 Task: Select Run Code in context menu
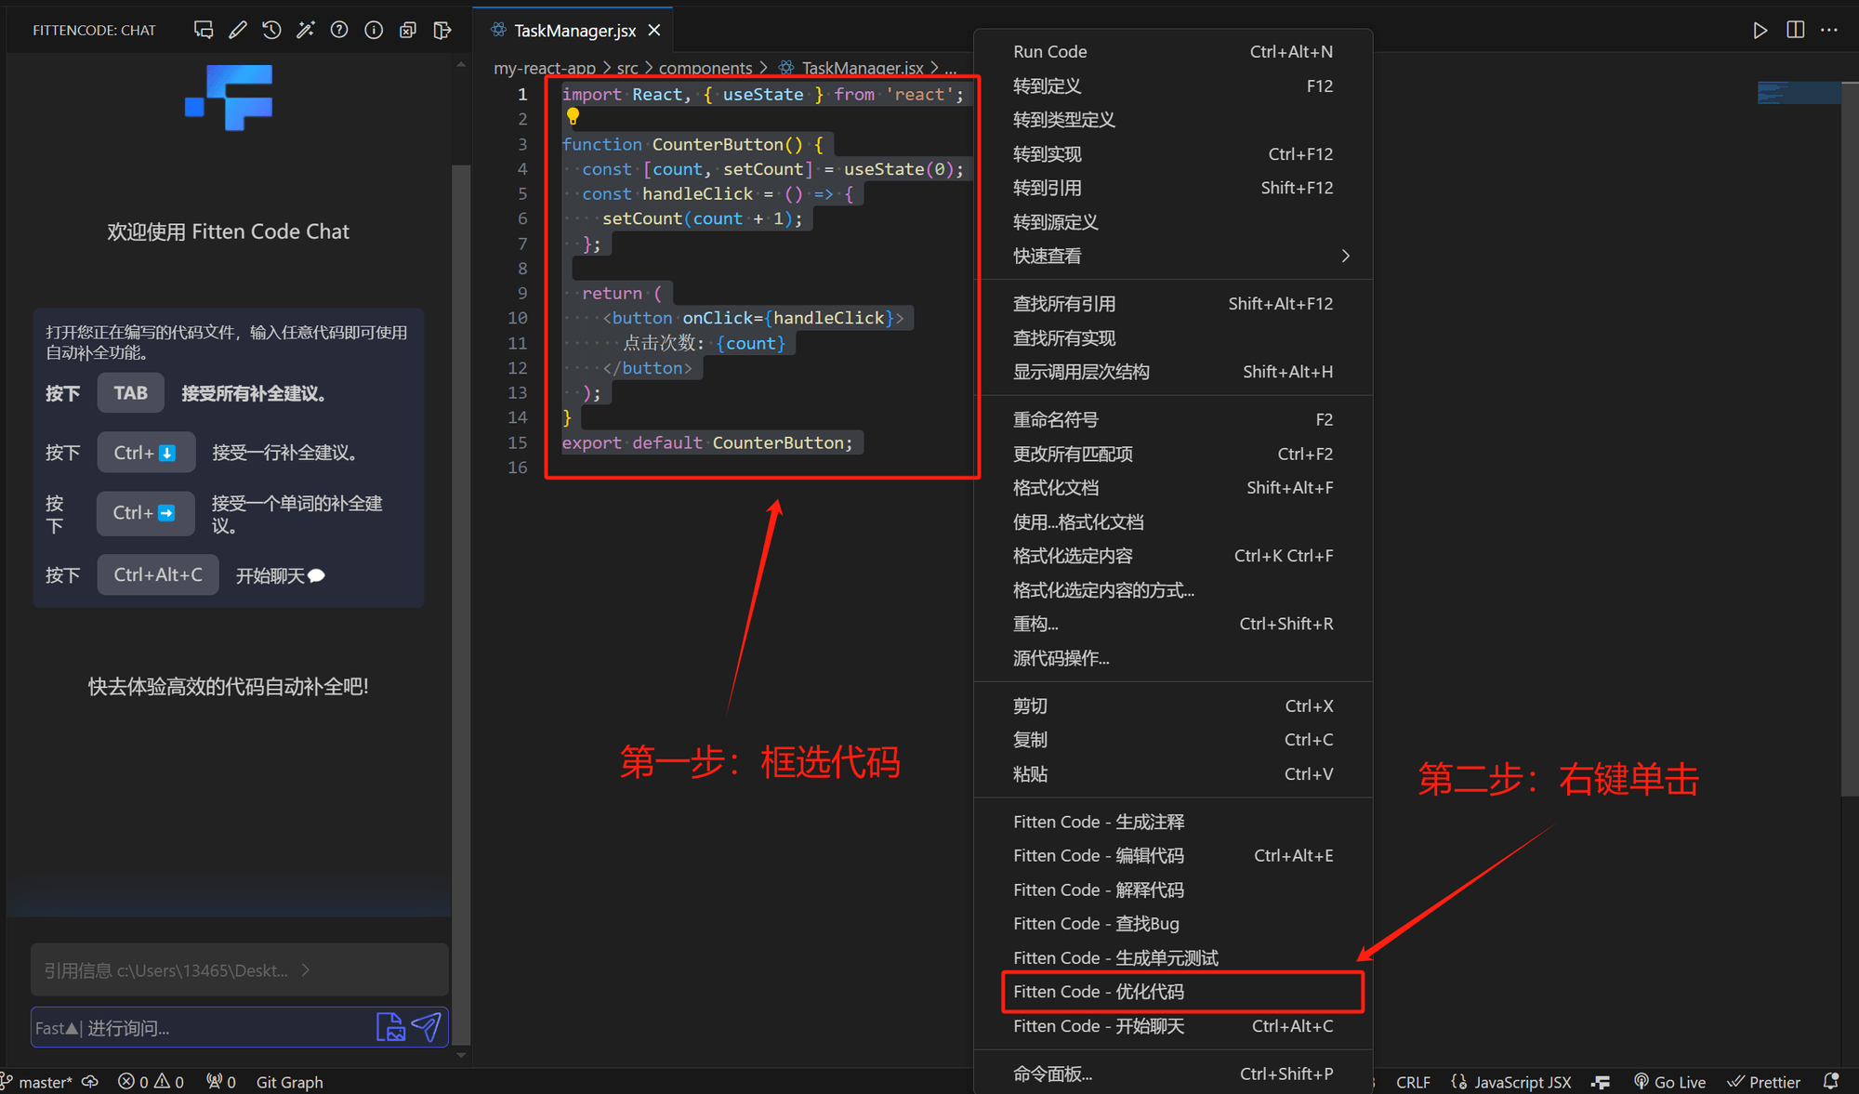click(x=1173, y=52)
